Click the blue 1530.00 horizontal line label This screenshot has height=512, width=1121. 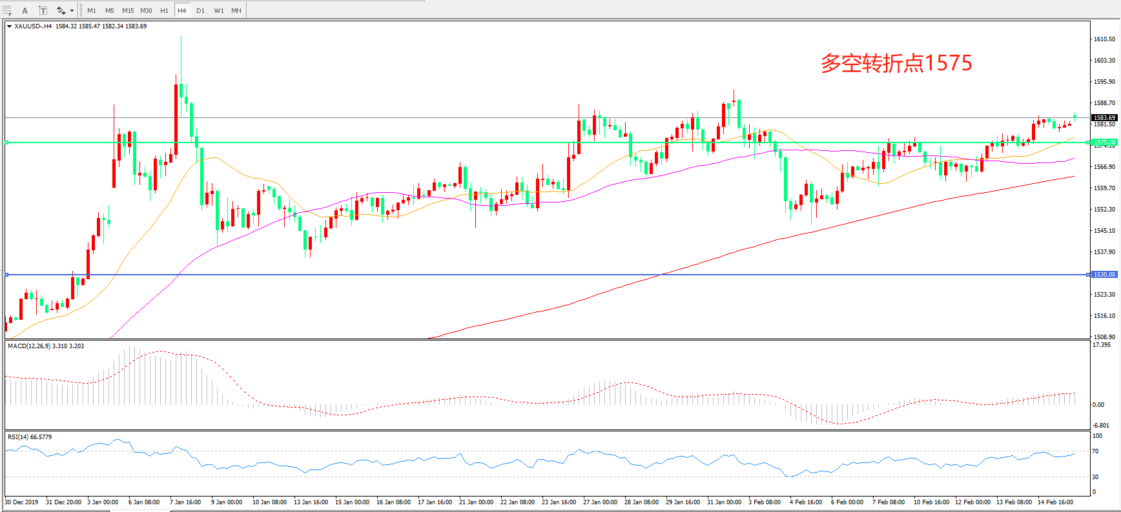pos(1104,275)
